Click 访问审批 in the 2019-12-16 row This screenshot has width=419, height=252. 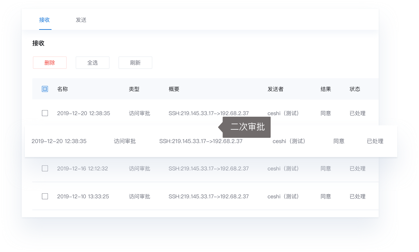click(140, 169)
